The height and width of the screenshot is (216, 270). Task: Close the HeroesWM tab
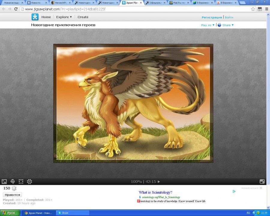pyautogui.click(x=70, y=3)
